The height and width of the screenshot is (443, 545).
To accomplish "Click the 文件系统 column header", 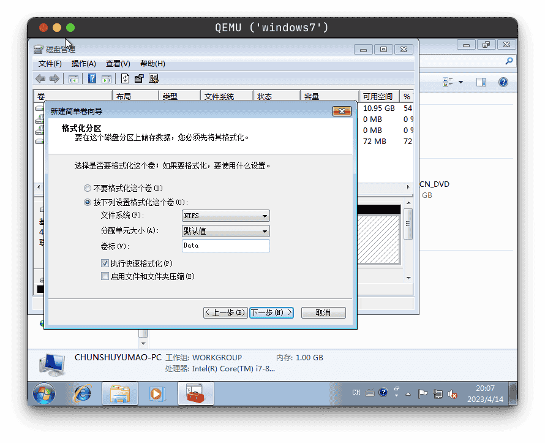I will pyautogui.click(x=227, y=96).
